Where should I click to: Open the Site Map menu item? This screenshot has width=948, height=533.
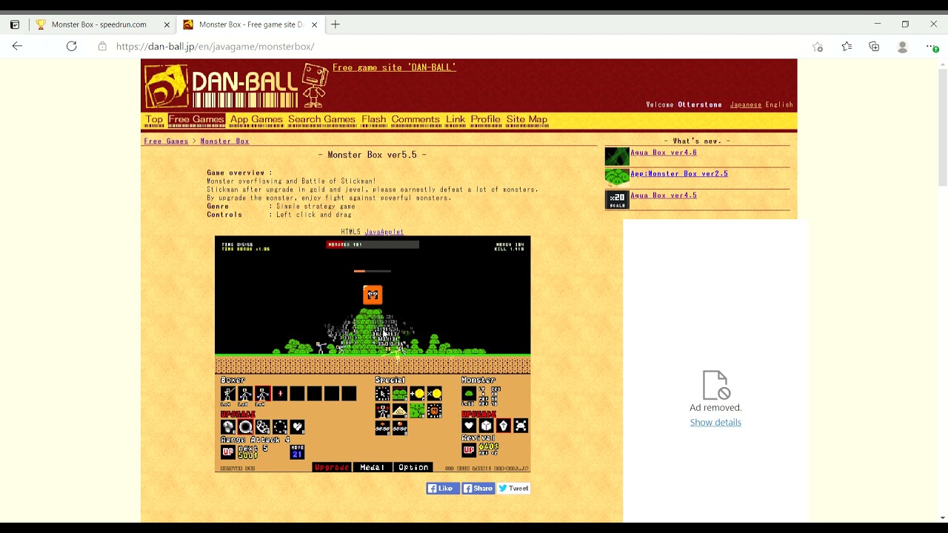[x=527, y=119]
